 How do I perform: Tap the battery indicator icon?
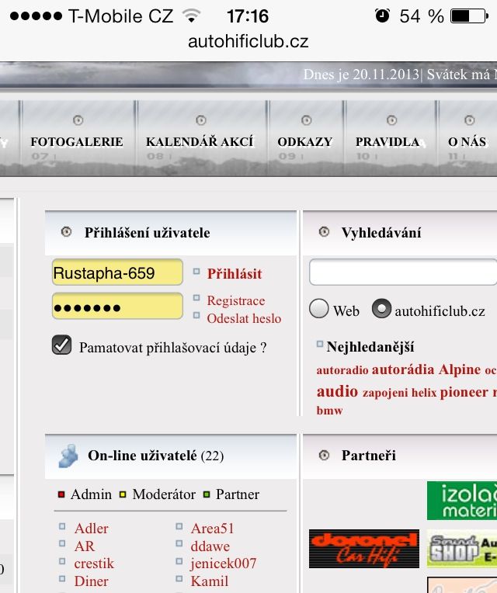pyautogui.click(x=469, y=16)
